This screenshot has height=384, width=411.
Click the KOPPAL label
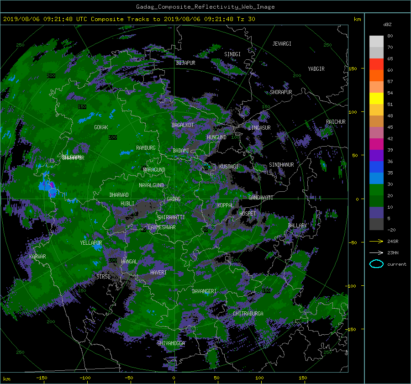pyautogui.click(x=226, y=205)
